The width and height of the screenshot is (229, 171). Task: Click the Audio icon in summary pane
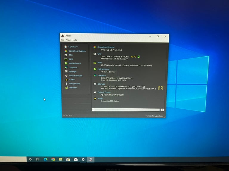click(x=95, y=99)
